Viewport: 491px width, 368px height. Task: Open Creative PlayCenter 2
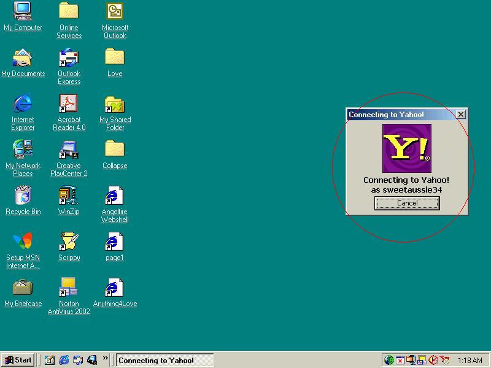coord(68,150)
